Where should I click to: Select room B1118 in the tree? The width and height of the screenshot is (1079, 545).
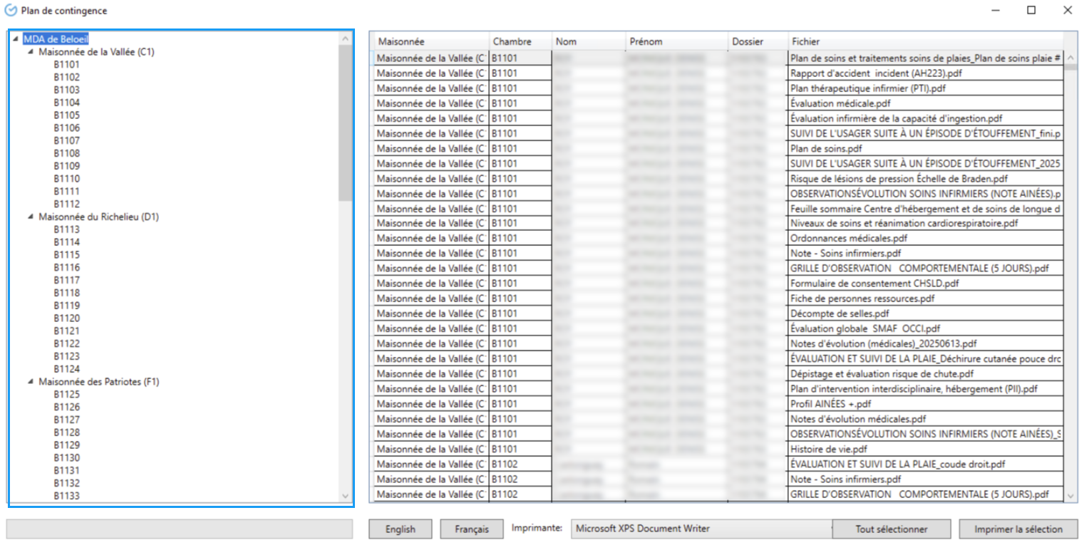[66, 293]
